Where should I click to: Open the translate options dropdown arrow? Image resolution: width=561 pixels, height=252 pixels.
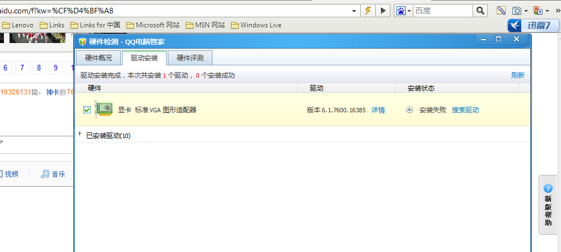pos(548,11)
